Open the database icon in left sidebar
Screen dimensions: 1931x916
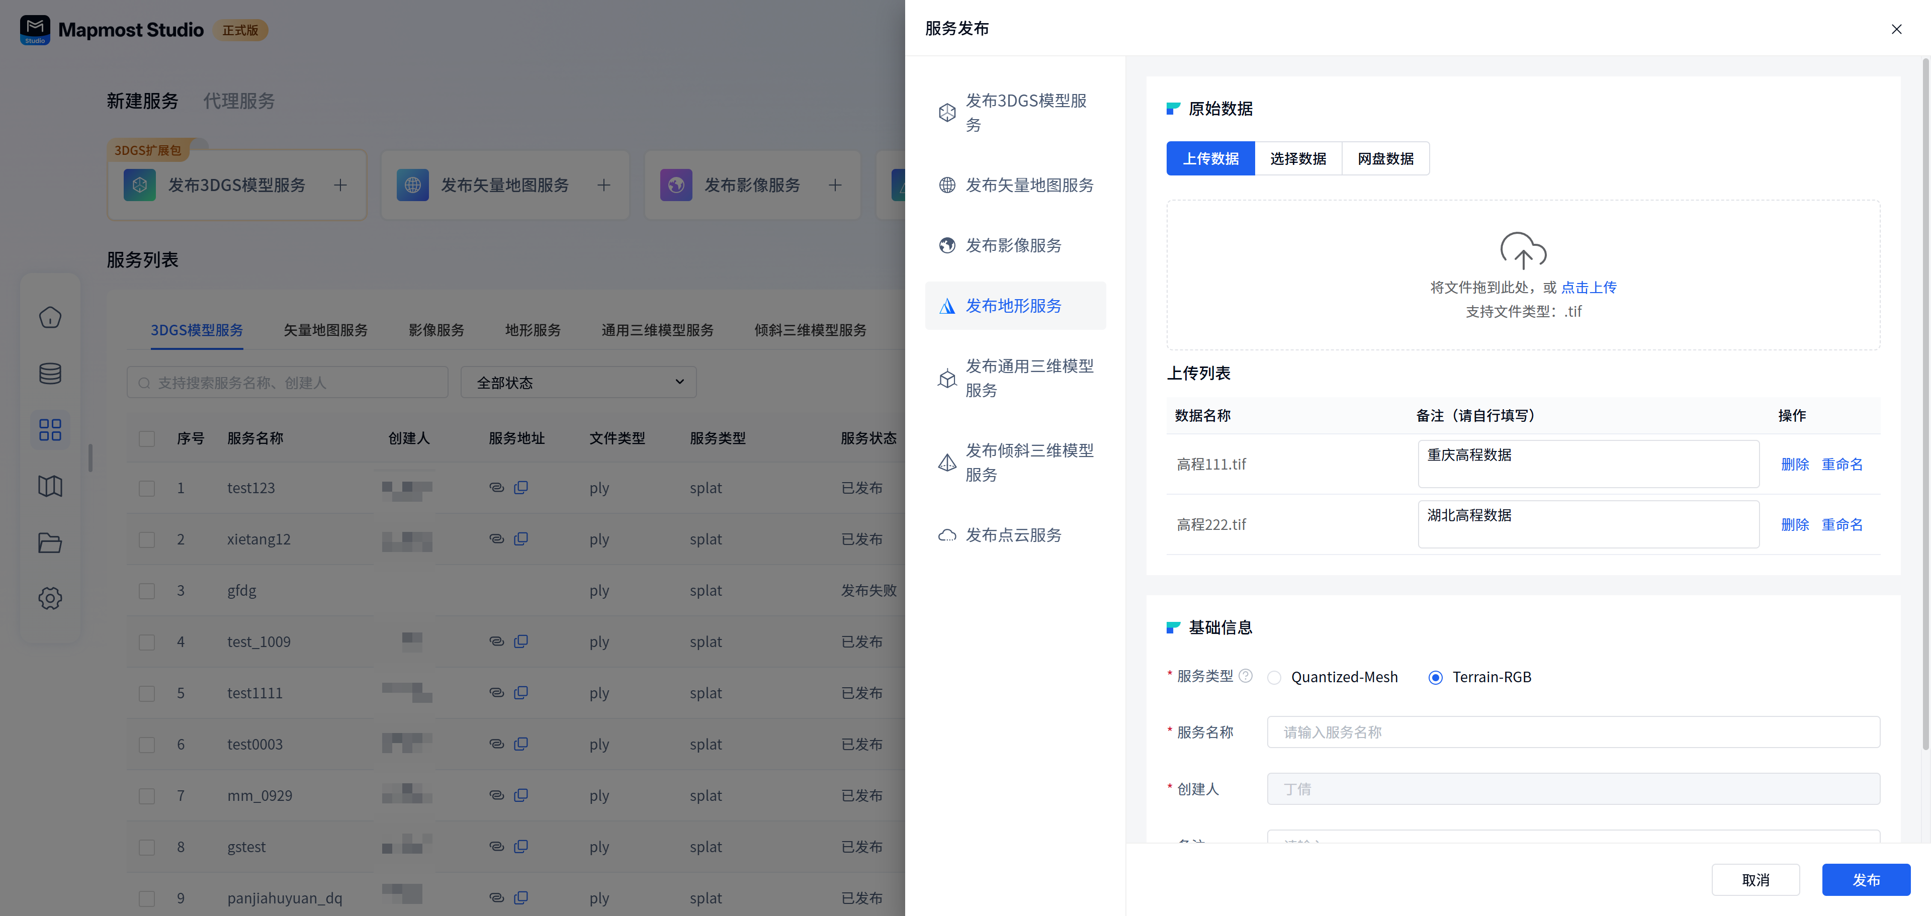[x=50, y=374]
